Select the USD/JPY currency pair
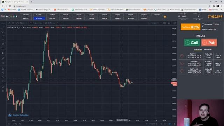The image size is (224, 126). (x=157, y=15)
